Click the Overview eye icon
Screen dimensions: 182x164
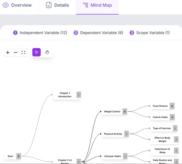[6, 5]
